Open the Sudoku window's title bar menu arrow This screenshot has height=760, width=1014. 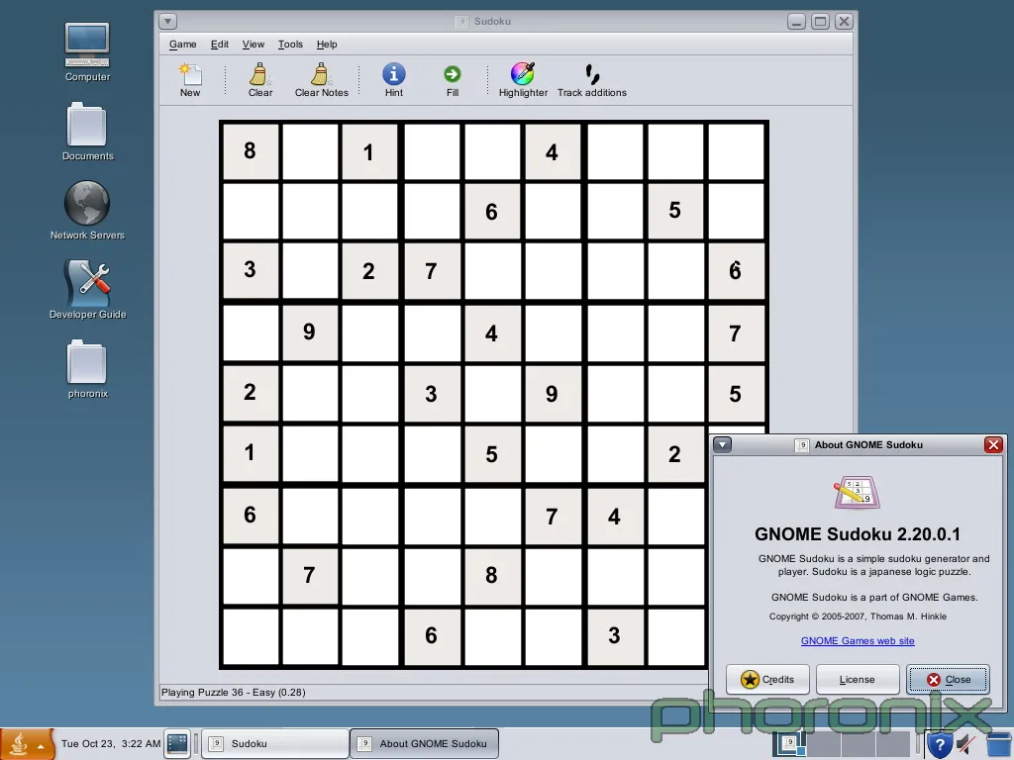click(x=168, y=22)
